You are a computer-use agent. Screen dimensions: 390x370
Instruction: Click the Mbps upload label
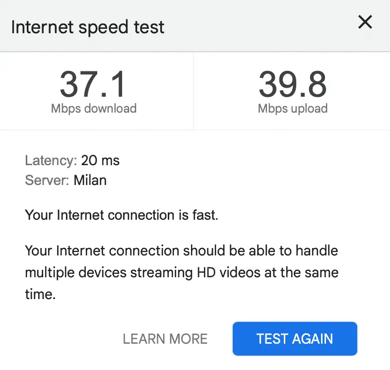point(293,109)
